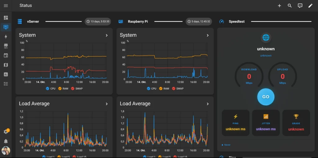The image size is (318, 158).
Task: Click the Never last-run text
Action: (227, 145)
